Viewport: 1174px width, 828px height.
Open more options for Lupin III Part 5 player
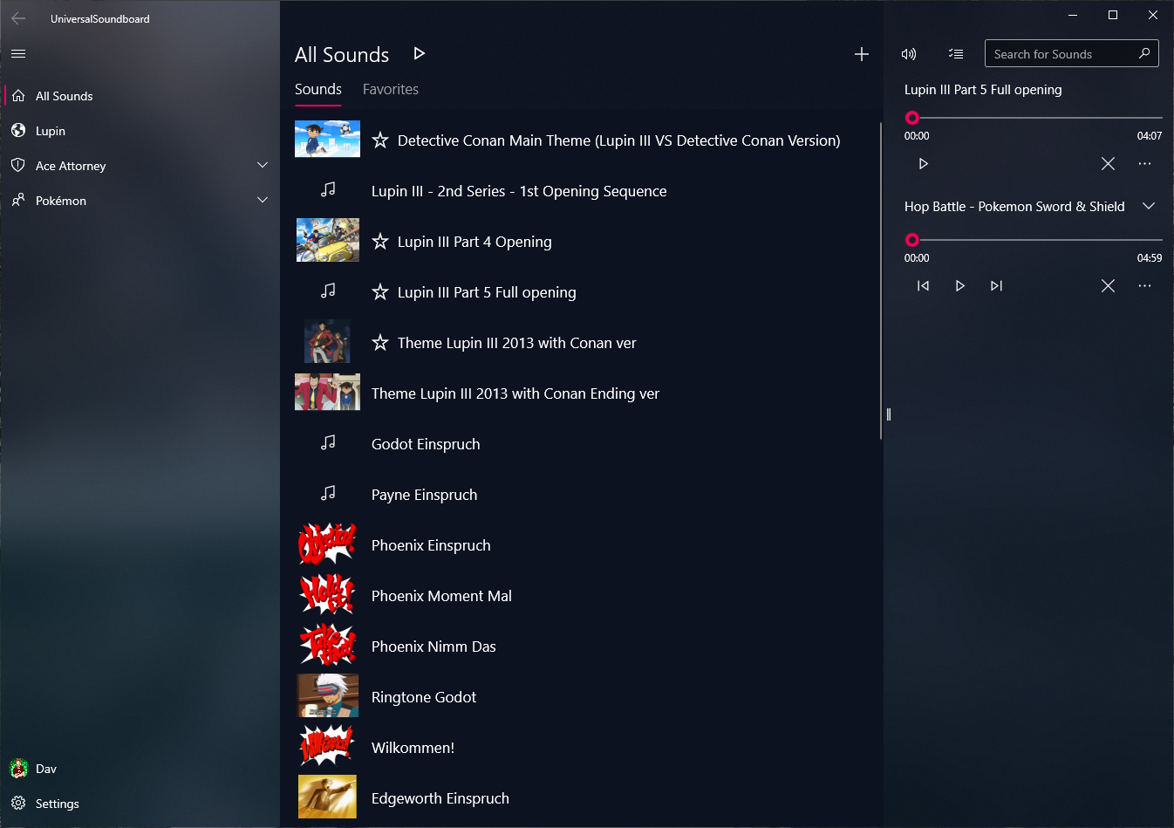(x=1144, y=164)
